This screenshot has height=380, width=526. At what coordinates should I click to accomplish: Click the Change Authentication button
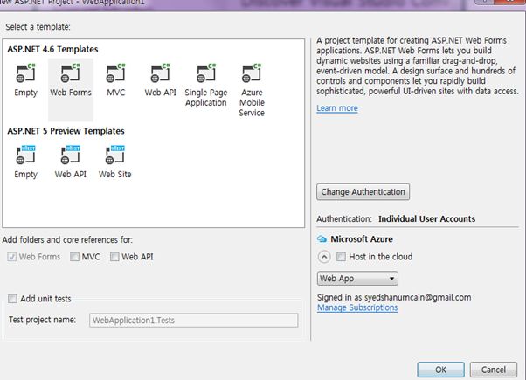(363, 192)
